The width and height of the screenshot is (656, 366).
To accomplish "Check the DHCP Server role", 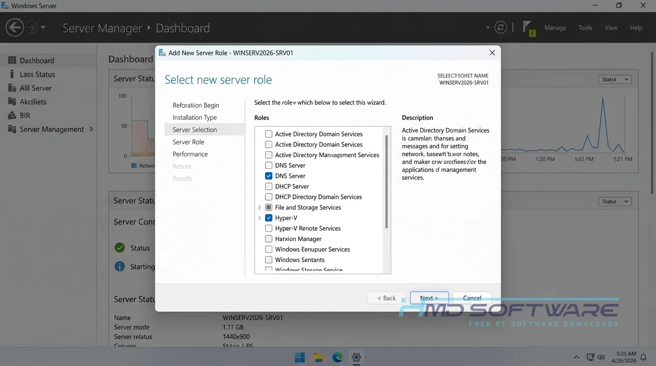I will tap(268, 186).
